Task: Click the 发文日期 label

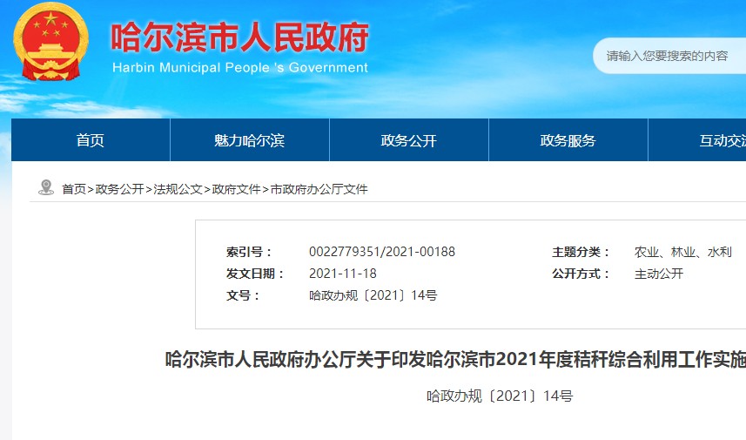Action: pyautogui.click(x=255, y=274)
